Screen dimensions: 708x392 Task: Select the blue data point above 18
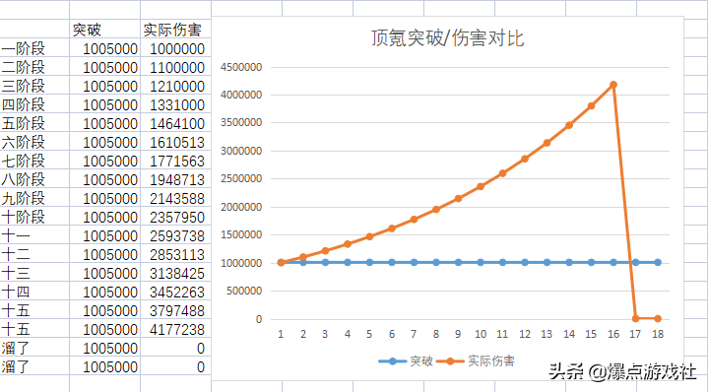coord(658,262)
